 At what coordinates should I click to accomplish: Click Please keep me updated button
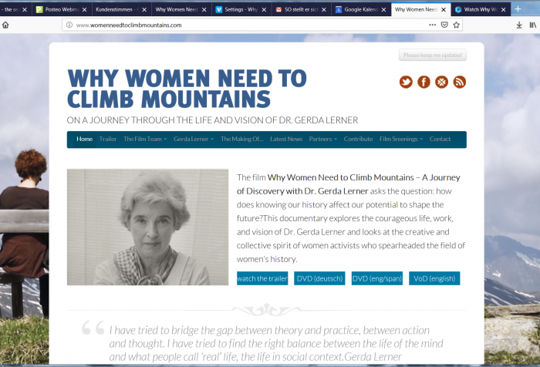[x=433, y=55]
